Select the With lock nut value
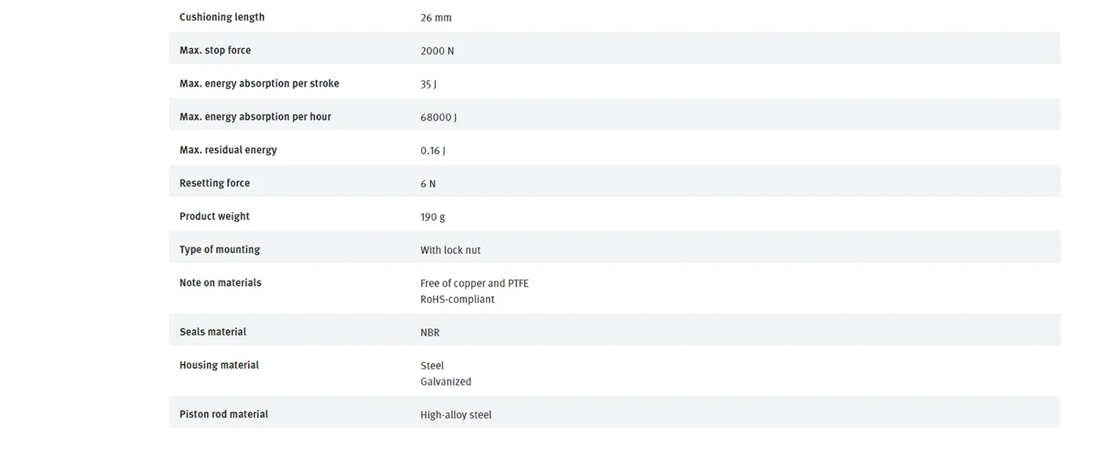The height and width of the screenshot is (449, 1108). coord(451,250)
